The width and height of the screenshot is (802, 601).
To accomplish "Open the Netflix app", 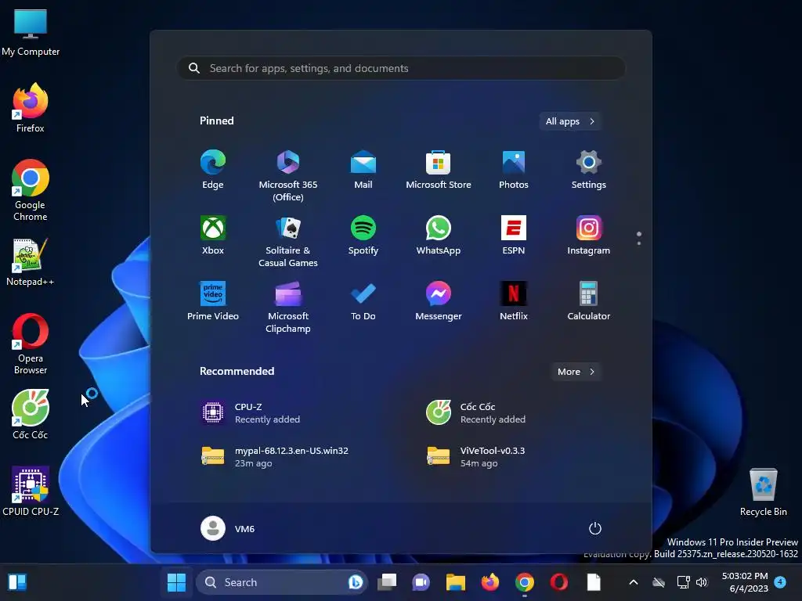I will (x=514, y=301).
